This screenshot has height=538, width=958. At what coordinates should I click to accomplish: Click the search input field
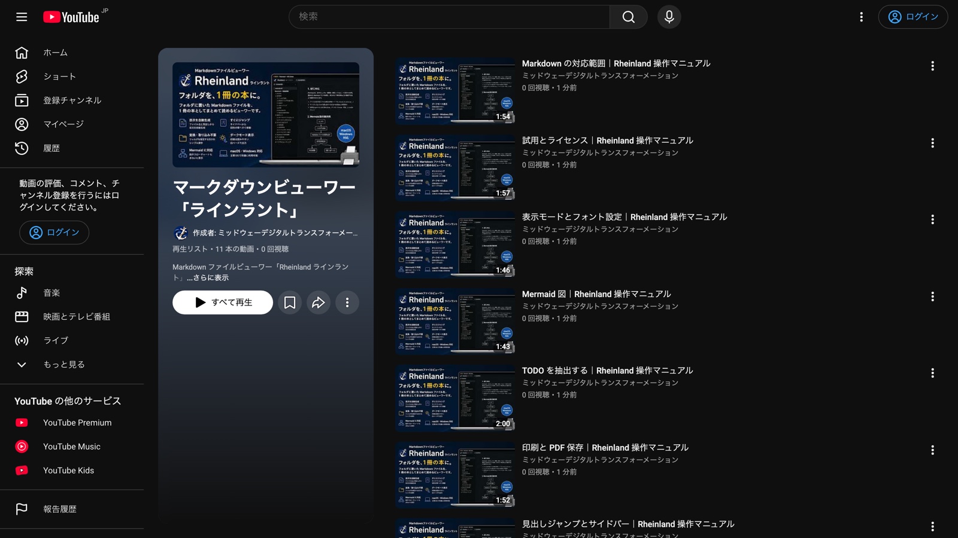(449, 17)
